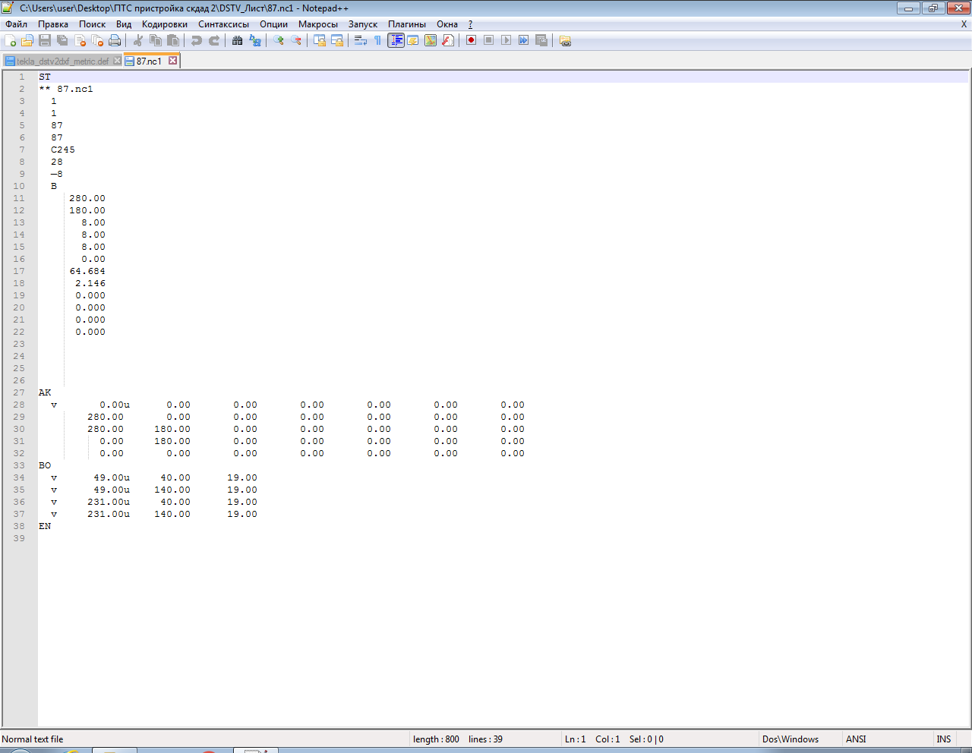This screenshot has width=972, height=753.
Task: Click the Playback macro icon
Action: click(506, 40)
